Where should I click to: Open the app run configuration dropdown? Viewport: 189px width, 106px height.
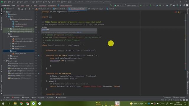pyautogui.click(x=118, y=5)
